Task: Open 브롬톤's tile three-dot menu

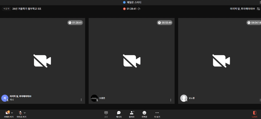Action: pyautogui.click(x=171, y=100)
